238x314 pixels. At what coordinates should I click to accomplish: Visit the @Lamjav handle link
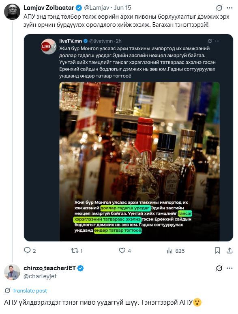coord(96,8)
